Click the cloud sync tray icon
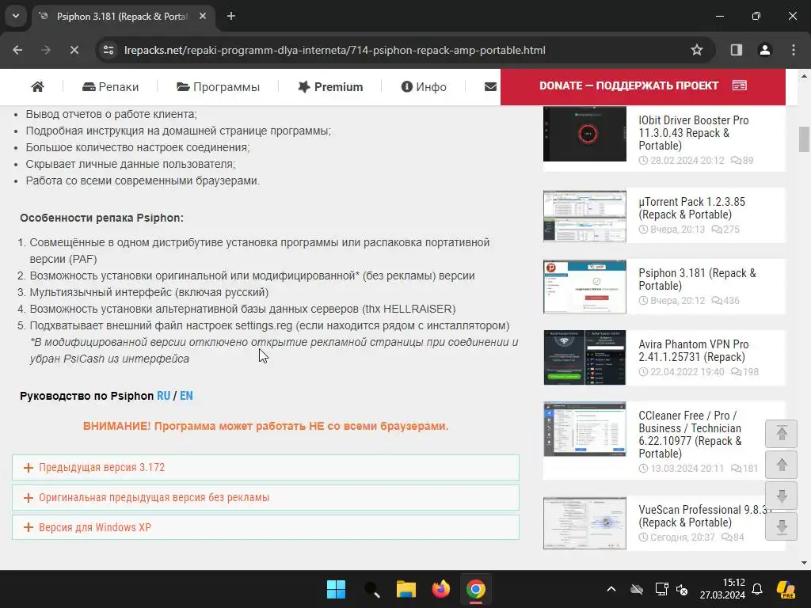The image size is (811, 608). click(x=637, y=589)
